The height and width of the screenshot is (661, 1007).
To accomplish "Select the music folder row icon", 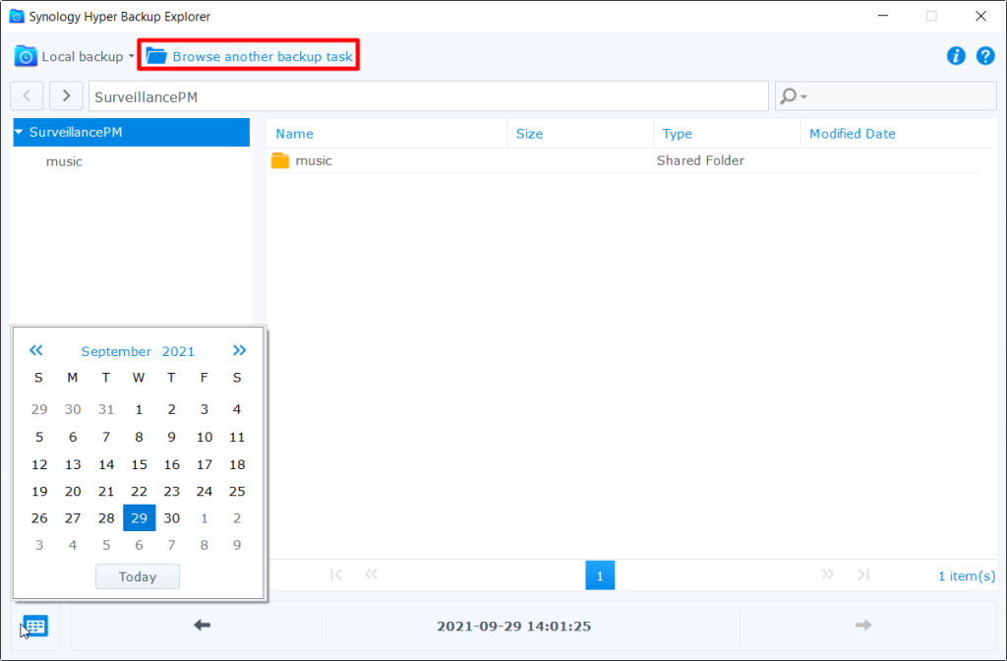I will coord(280,160).
